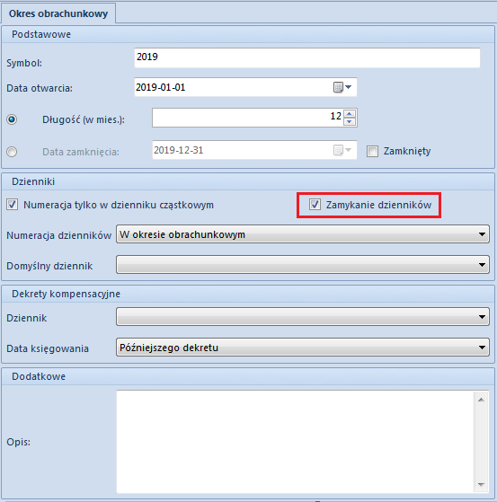The height and width of the screenshot is (502, 497).
Task: Click the disabled Data zamknięcia calendar icon
Action: tap(342, 150)
